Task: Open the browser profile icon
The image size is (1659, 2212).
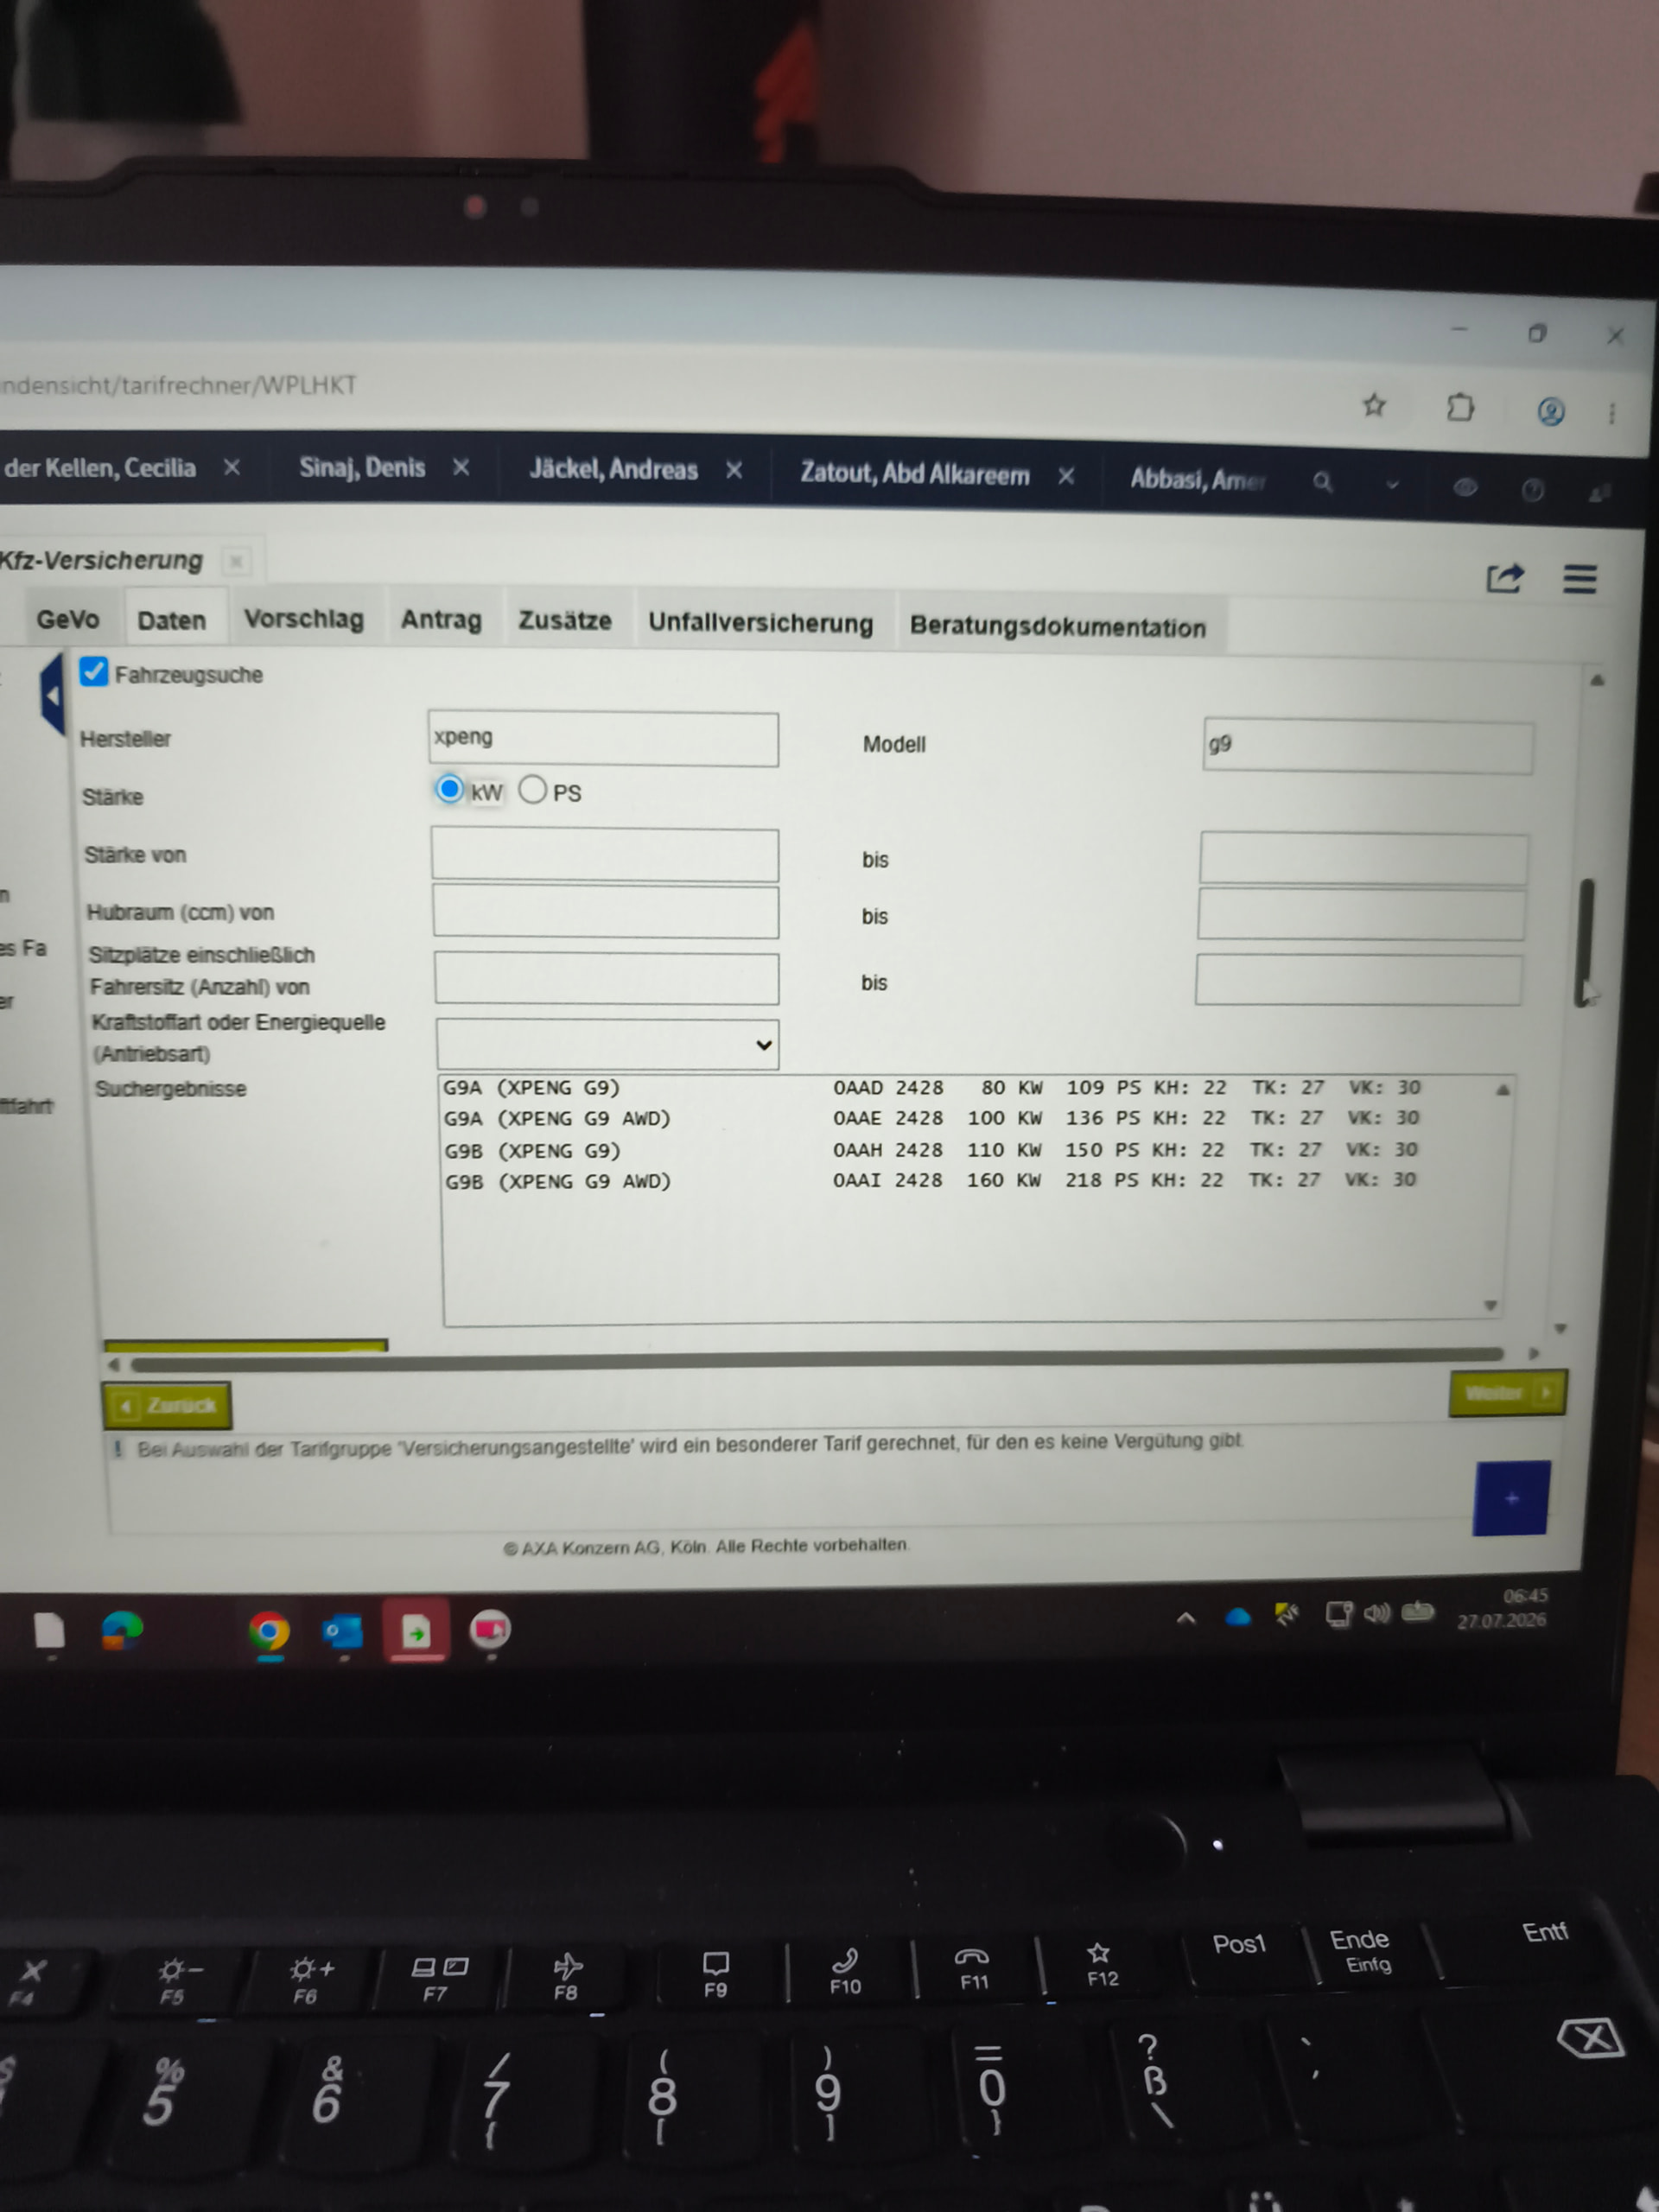Action: point(1550,411)
